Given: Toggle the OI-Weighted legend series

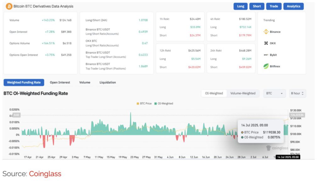Looking at the screenshot, I should (x=164, y=104).
